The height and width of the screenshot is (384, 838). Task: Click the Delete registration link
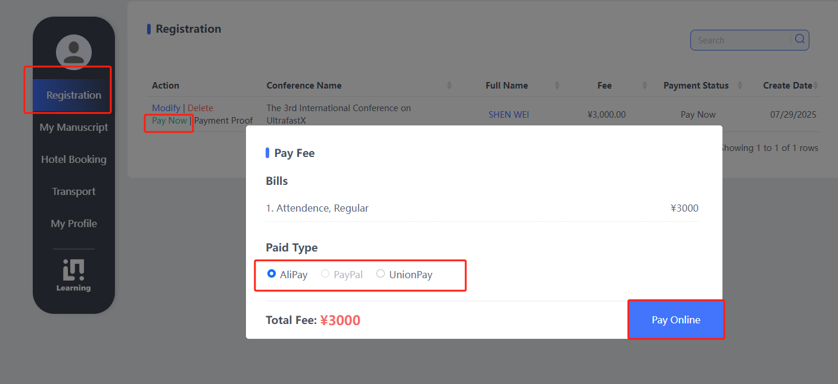(200, 108)
